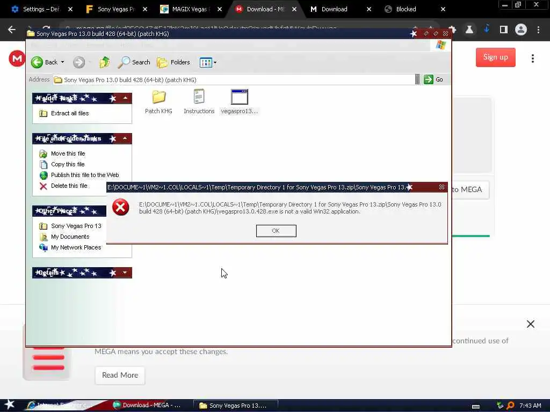Click the Explorer address bar field
The height and width of the screenshot is (412, 550).
[x=234, y=80]
